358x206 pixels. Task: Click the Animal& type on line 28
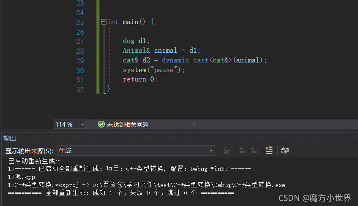[x=137, y=50]
